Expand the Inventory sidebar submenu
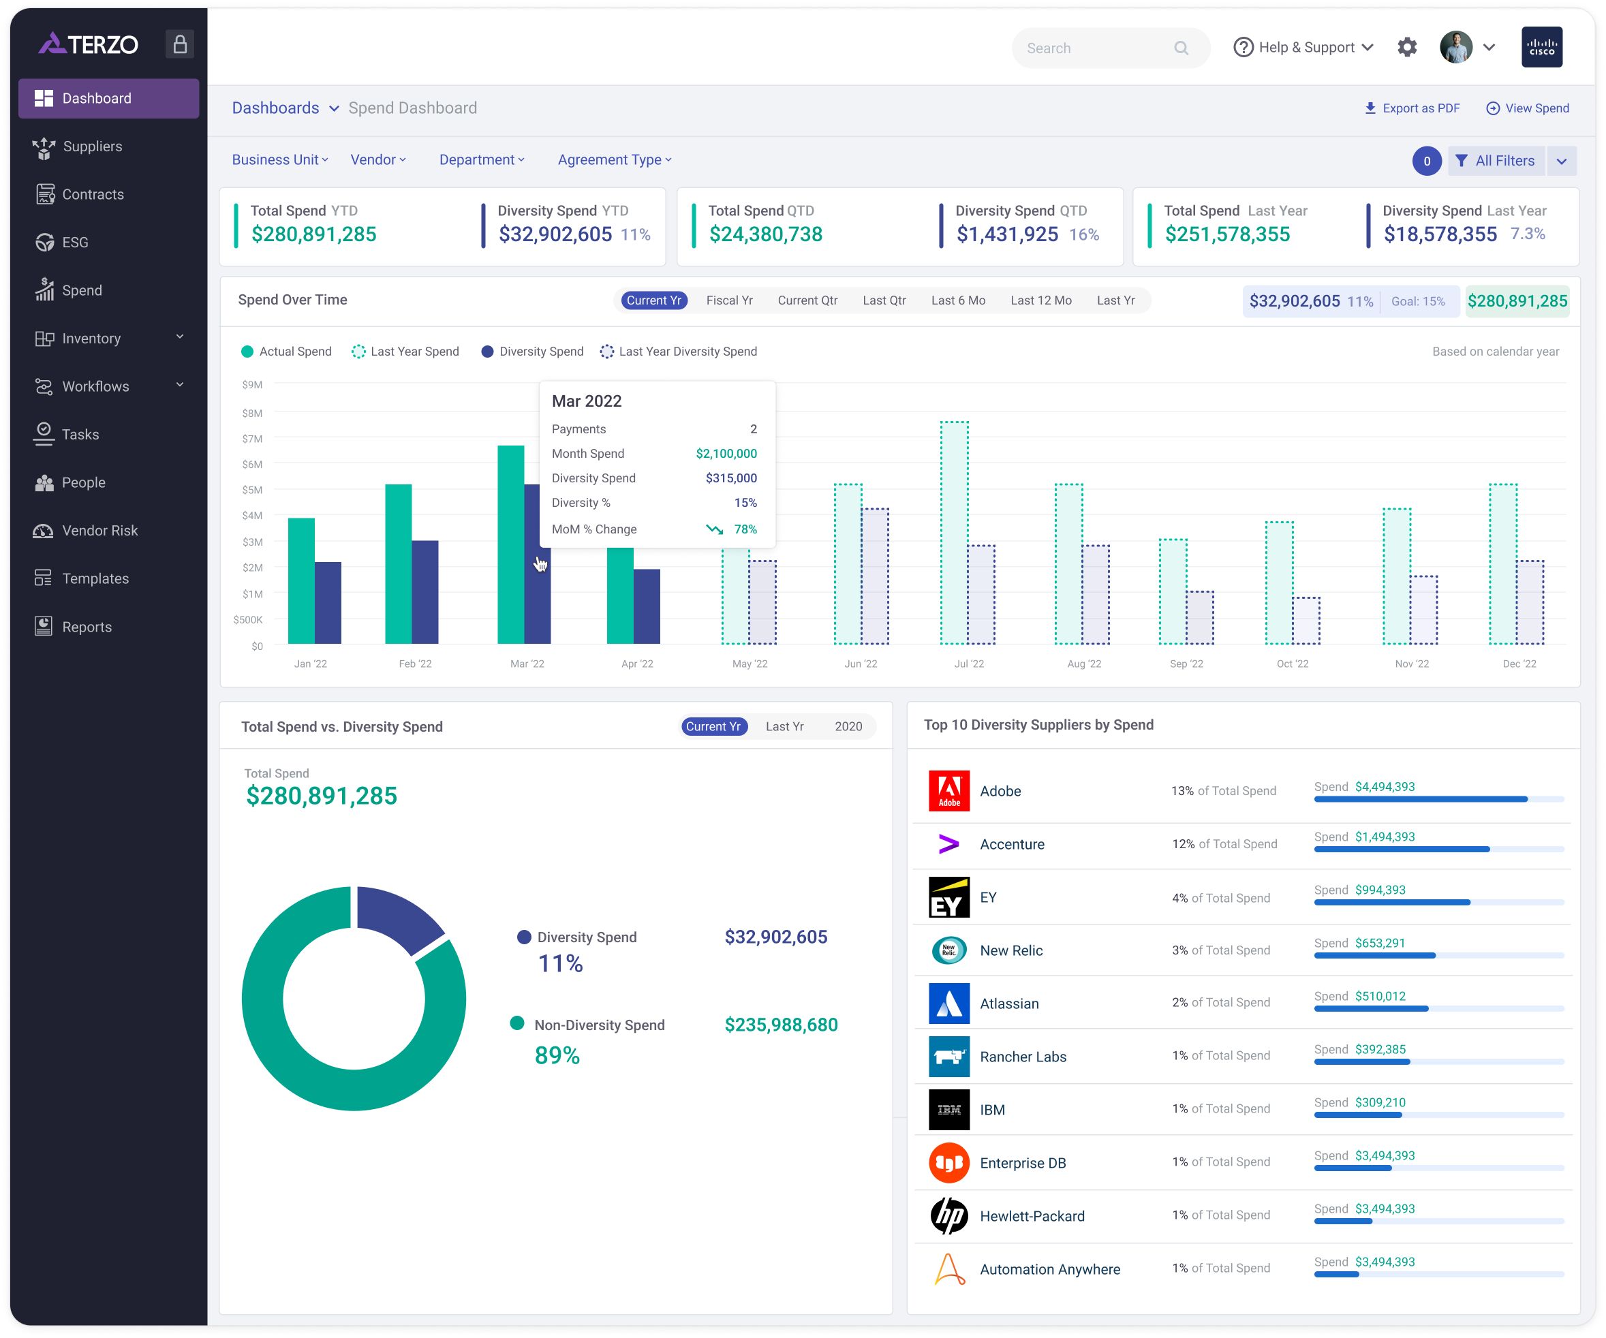The width and height of the screenshot is (1606, 1338). pyautogui.click(x=180, y=337)
